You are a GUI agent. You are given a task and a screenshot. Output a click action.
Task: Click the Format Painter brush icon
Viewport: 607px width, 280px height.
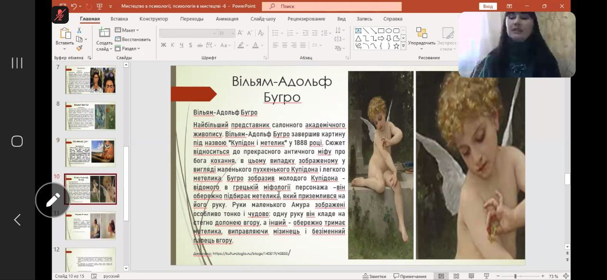pyautogui.click(x=79, y=48)
